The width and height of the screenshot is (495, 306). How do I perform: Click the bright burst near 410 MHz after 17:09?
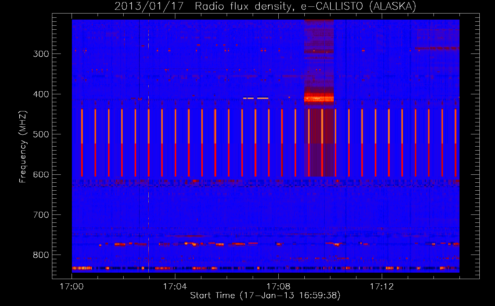pos(319,99)
